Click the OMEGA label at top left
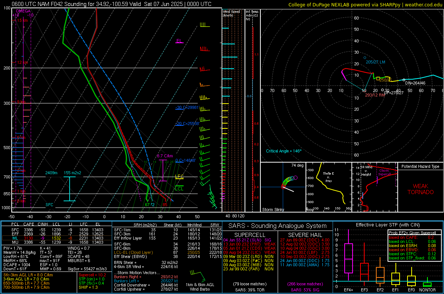The height and width of the screenshot is (294, 444). pyautogui.click(x=23, y=11)
